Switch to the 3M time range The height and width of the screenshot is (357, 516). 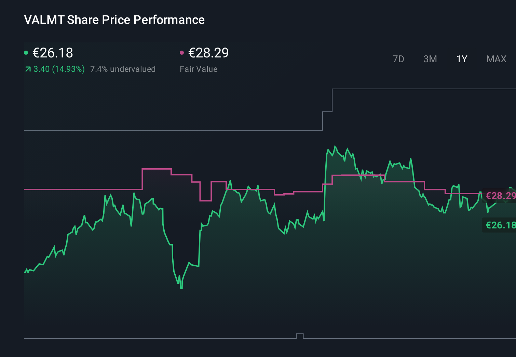pos(430,59)
